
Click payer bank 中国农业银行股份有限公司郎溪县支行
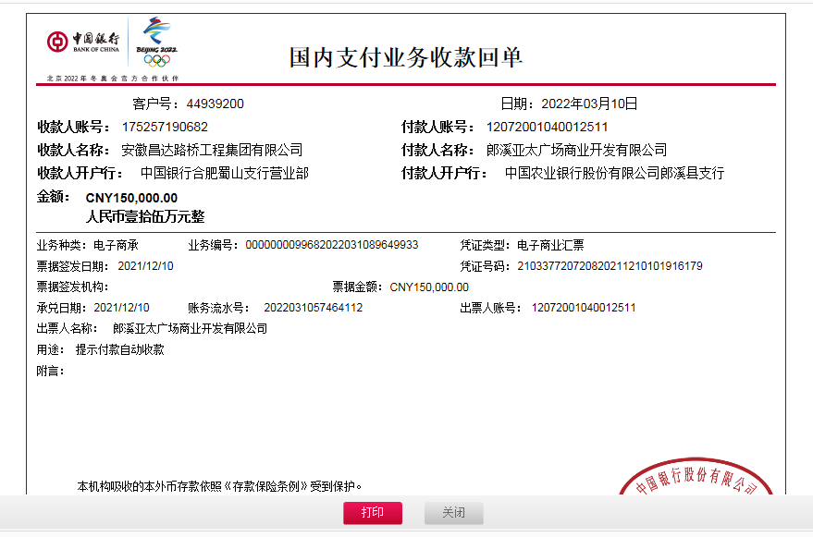click(614, 173)
